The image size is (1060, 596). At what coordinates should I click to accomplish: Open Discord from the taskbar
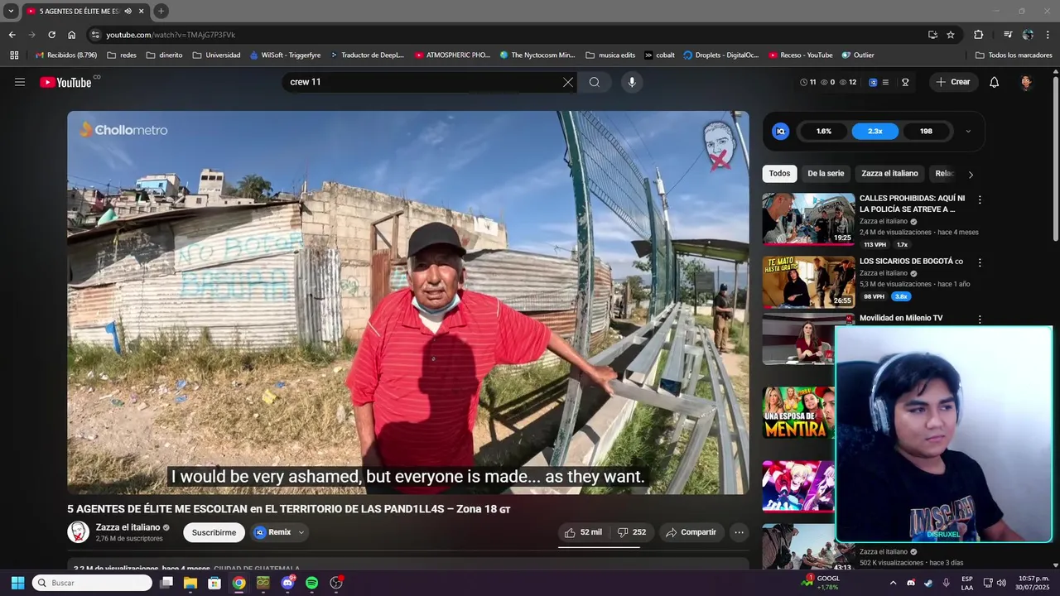tap(287, 583)
